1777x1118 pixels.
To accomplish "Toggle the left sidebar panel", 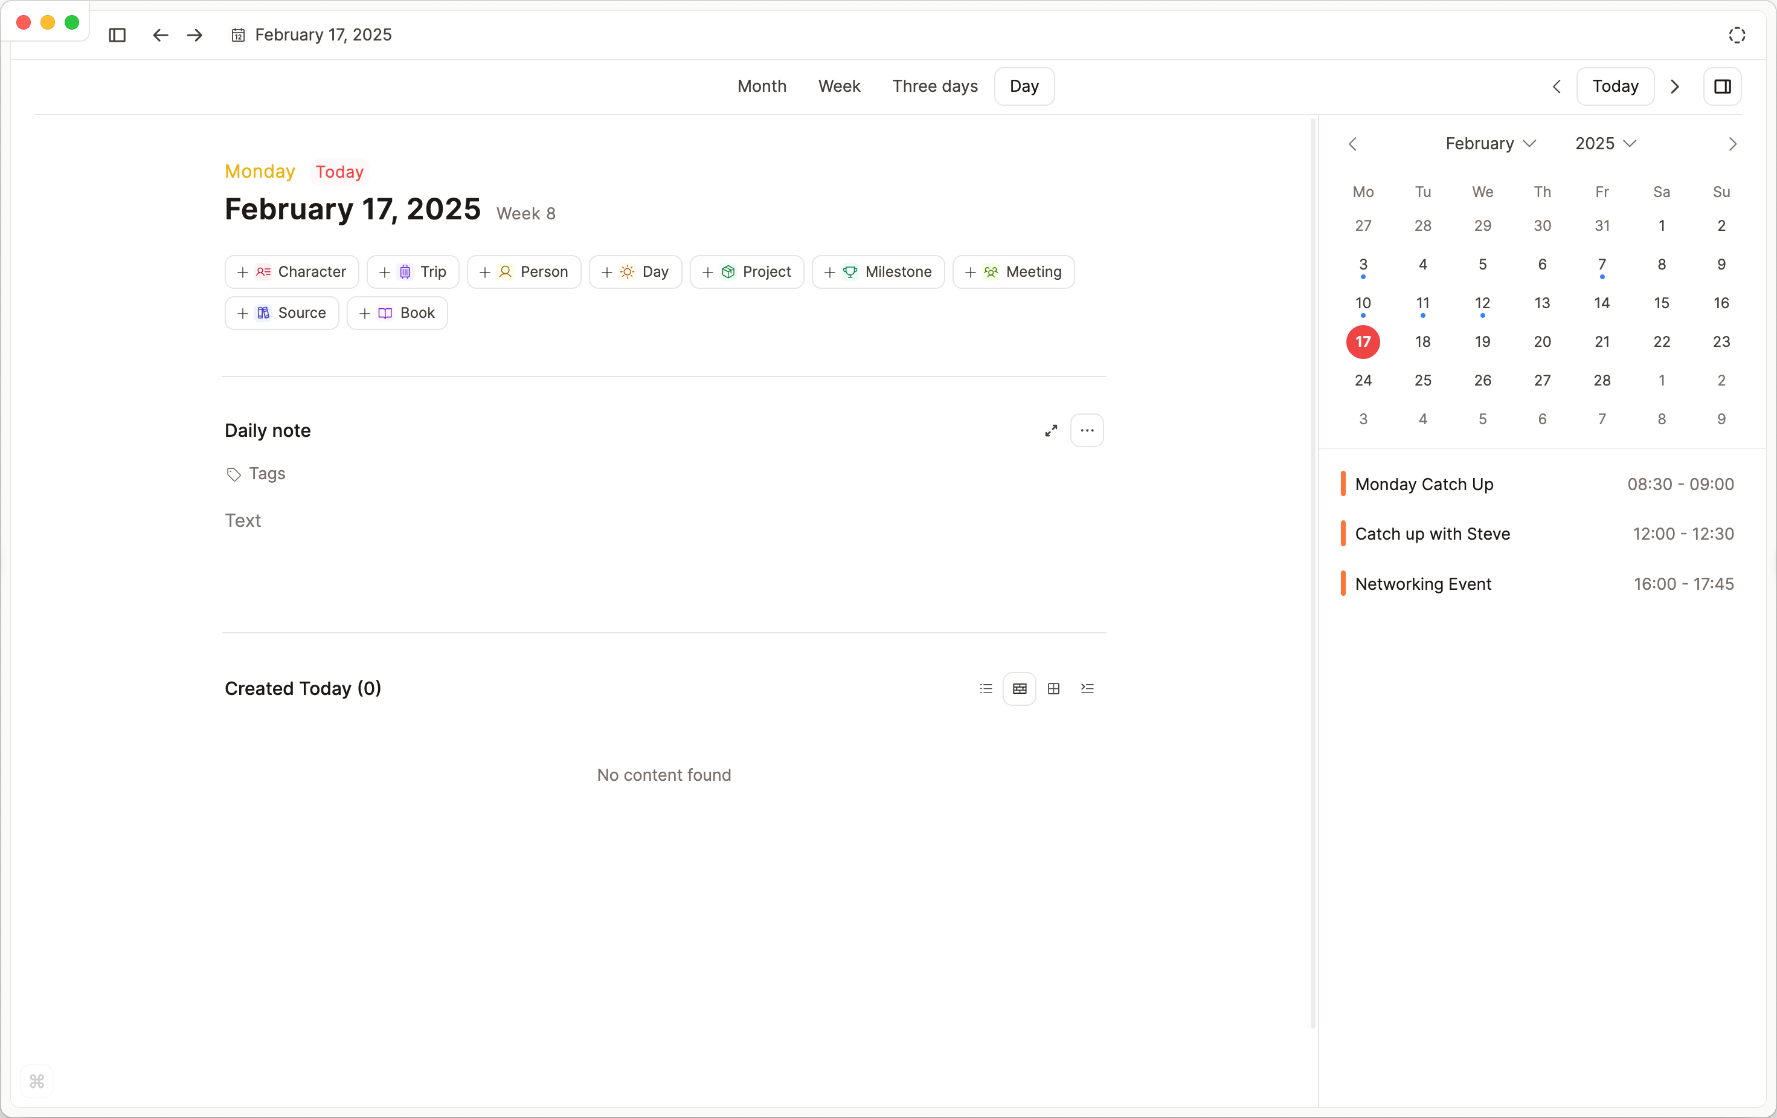I will [117, 34].
